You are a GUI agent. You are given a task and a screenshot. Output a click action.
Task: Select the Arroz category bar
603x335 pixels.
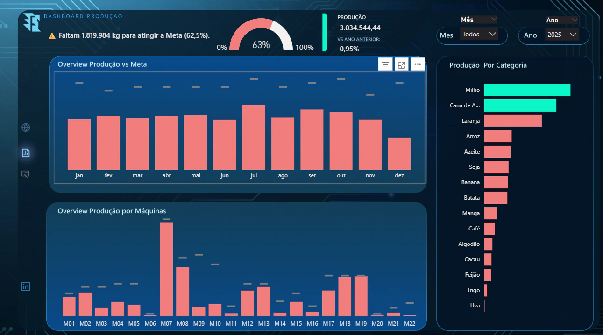click(x=498, y=136)
